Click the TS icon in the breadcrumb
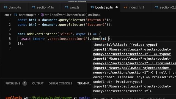Image resolution: width=176 pixels, height=99 pixels. tap(16, 15)
